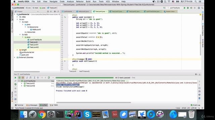Toggle soft-wrap icon in console side toolbar
The width and height of the screenshot is (215, 120).
coord(199,88)
